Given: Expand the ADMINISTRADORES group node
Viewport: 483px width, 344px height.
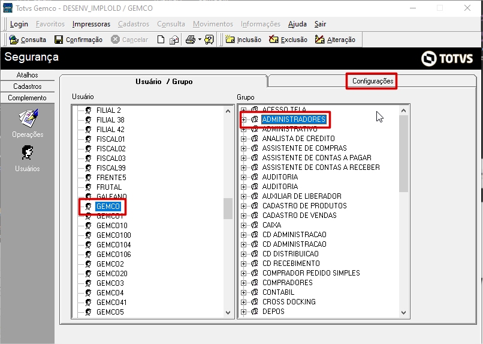Looking at the screenshot, I should point(244,119).
